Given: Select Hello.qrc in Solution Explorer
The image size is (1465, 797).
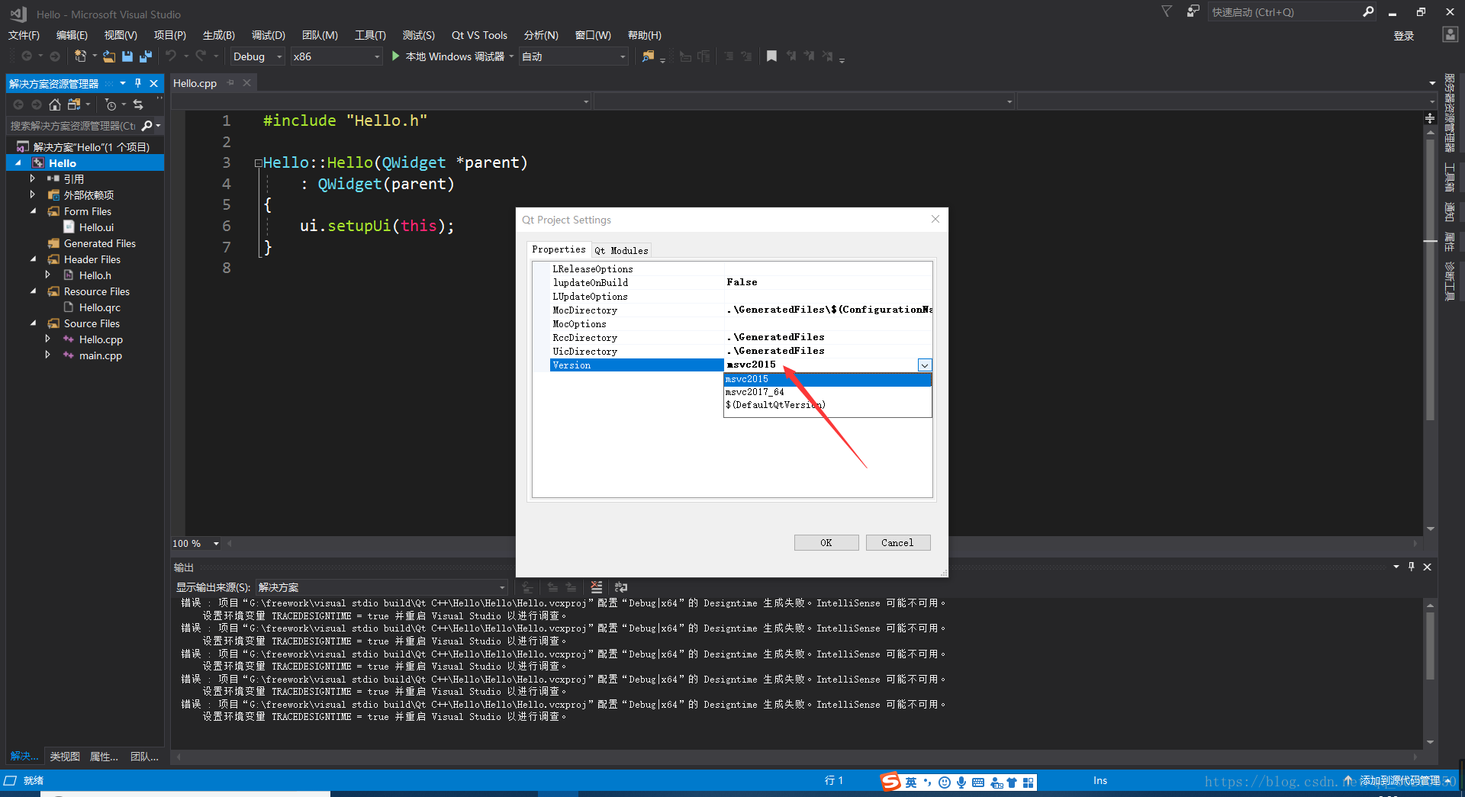Looking at the screenshot, I should [x=100, y=307].
